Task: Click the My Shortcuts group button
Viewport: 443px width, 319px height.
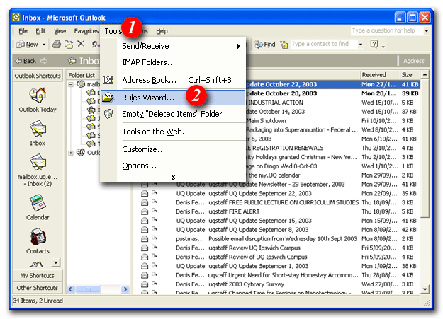Action: point(38,275)
